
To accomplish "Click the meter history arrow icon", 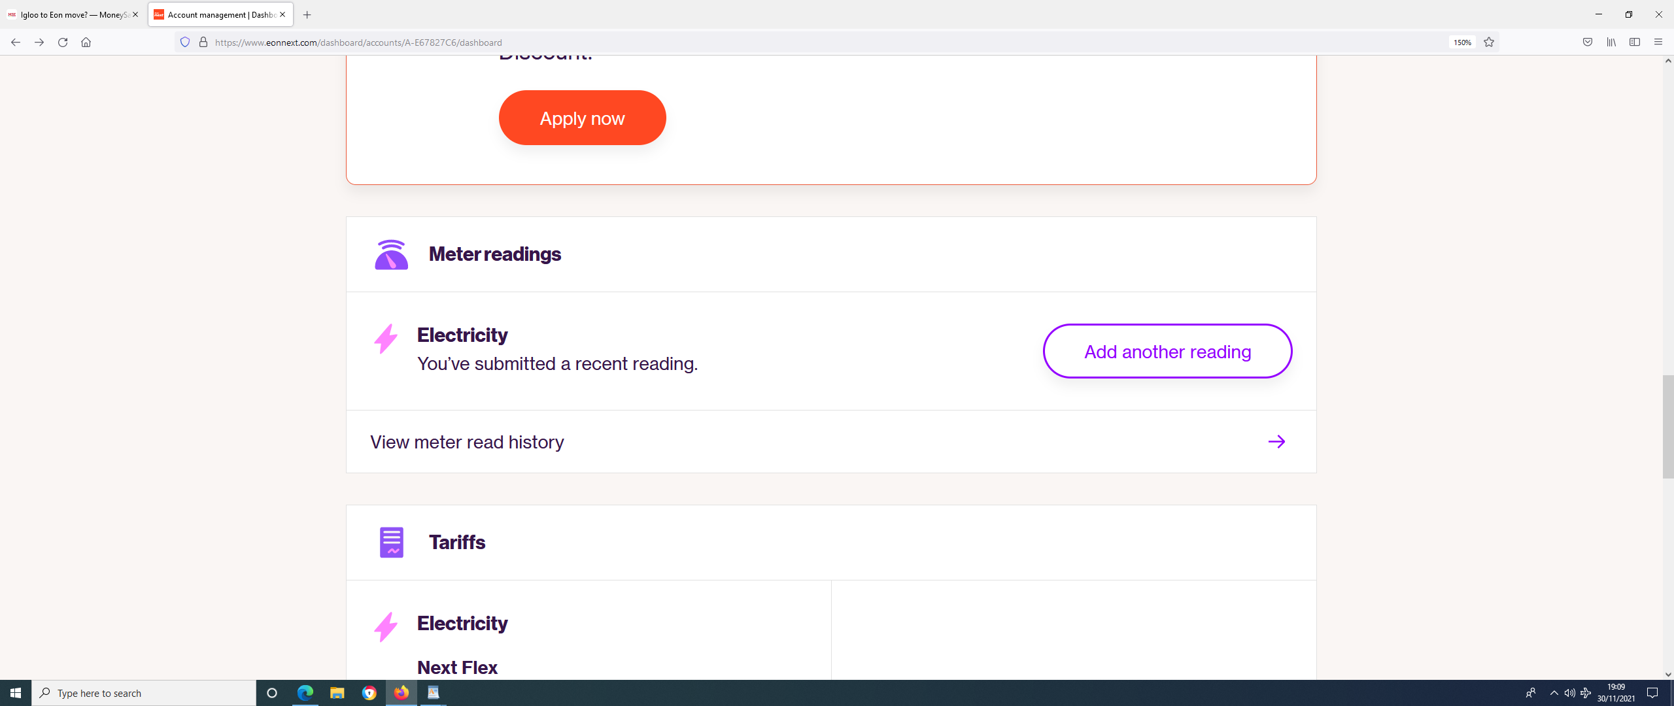I will point(1276,442).
